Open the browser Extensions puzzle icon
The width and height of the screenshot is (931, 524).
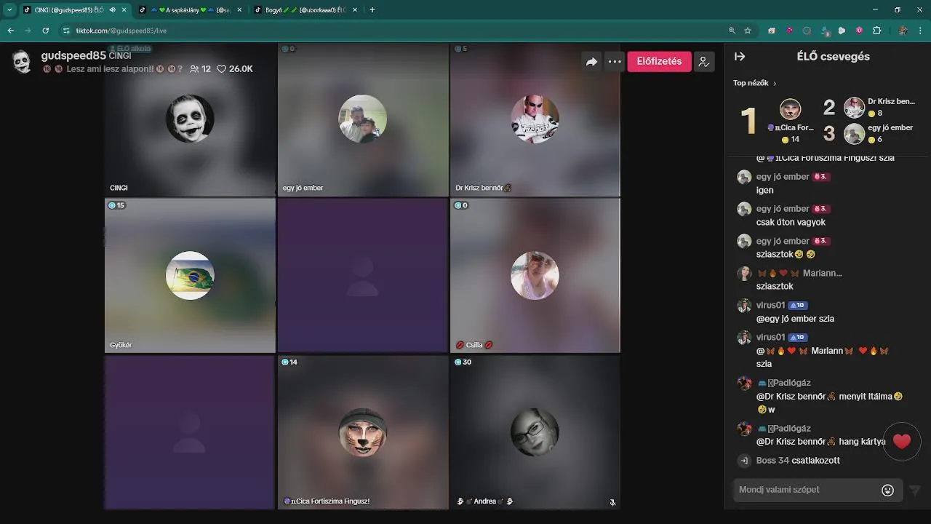pyautogui.click(x=876, y=31)
